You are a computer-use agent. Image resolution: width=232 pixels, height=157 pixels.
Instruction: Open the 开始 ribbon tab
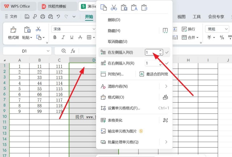(89, 17)
